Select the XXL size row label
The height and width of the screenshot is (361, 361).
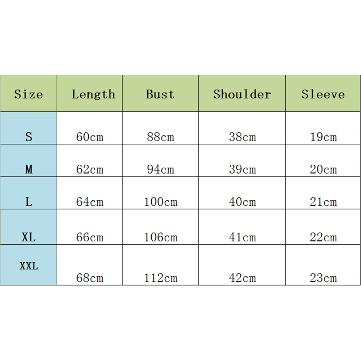coord(29,266)
